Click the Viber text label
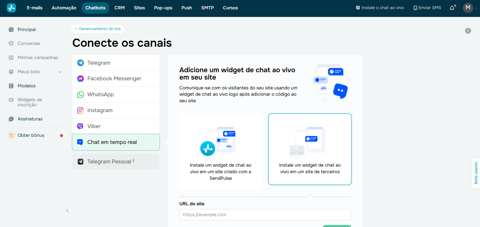 pyautogui.click(x=94, y=126)
